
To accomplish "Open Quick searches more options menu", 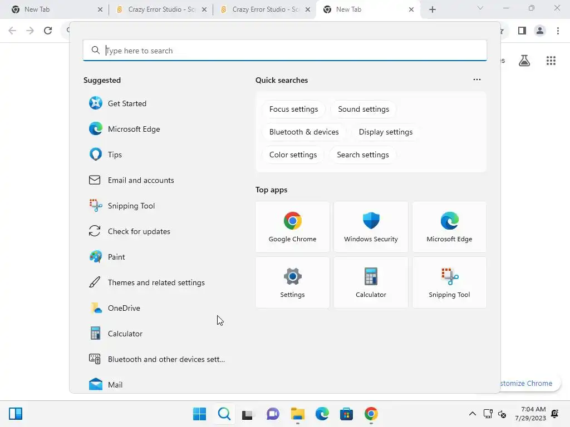I will tap(477, 80).
